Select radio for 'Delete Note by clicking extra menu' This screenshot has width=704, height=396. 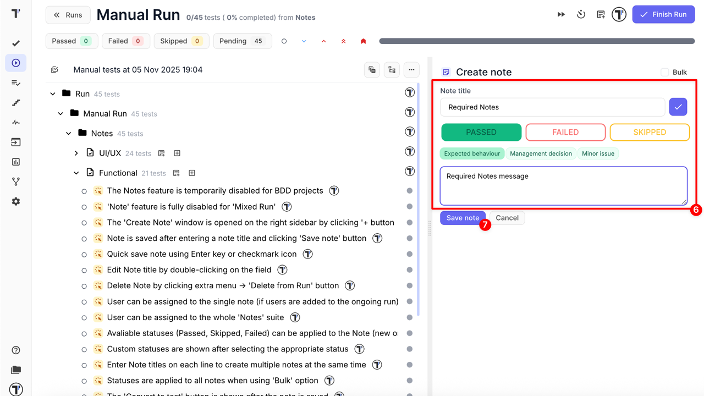[84, 286]
